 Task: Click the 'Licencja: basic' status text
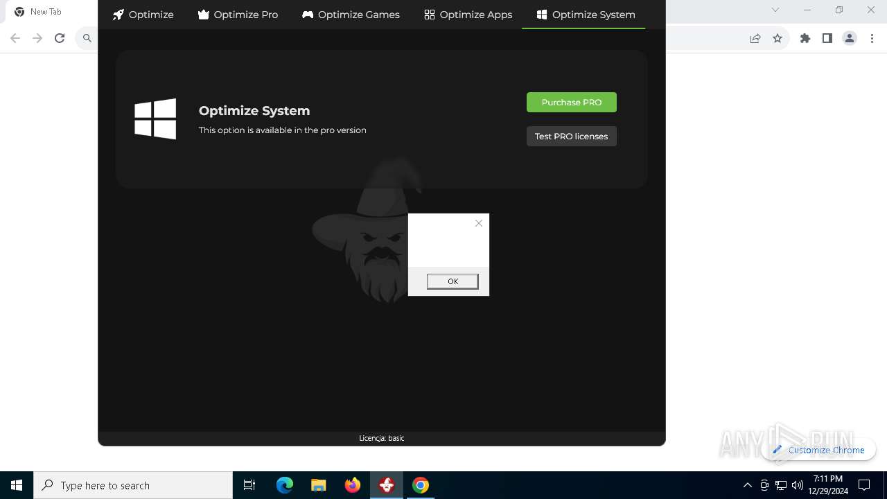[x=382, y=438]
